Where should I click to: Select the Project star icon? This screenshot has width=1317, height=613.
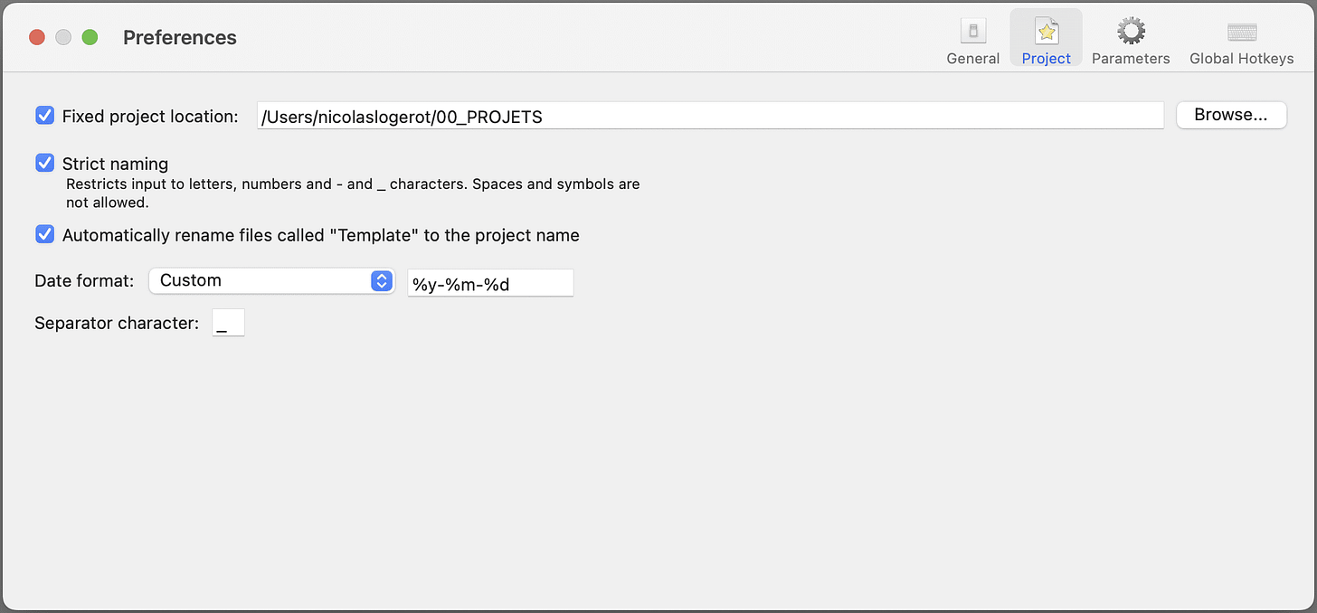(x=1046, y=30)
